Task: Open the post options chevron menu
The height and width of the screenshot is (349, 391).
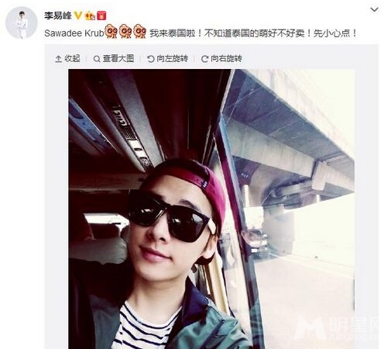Action: (374, 9)
